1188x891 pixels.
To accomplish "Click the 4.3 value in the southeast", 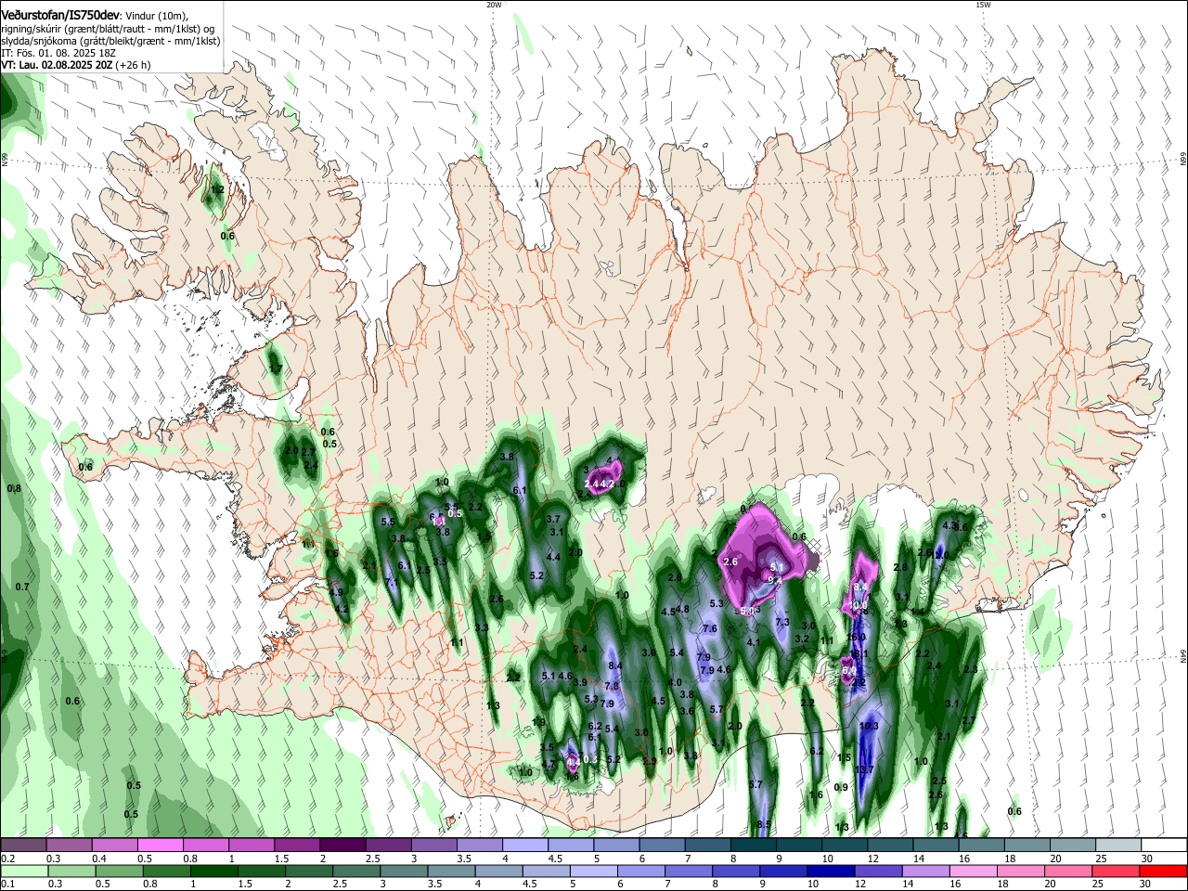I will tap(949, 525).
